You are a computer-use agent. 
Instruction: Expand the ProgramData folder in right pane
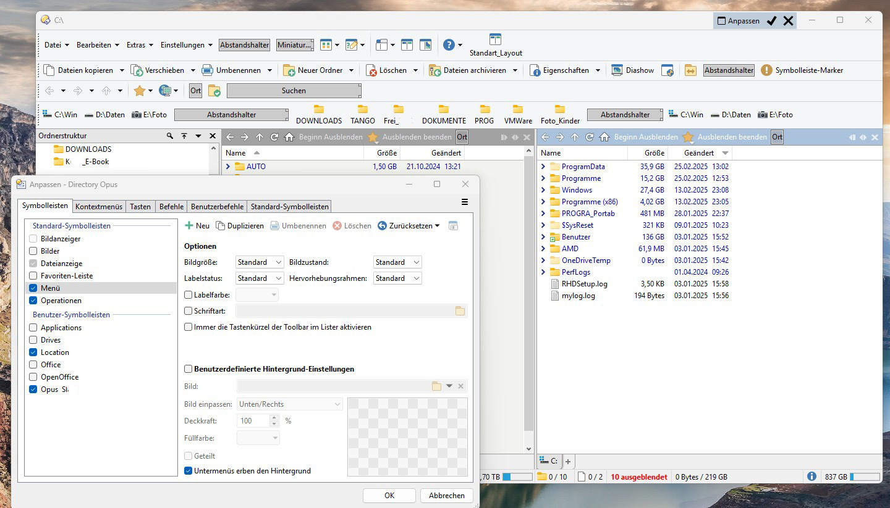coord(543,167)
